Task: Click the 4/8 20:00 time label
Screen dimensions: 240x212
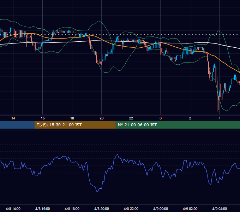Action: [102, 208]
